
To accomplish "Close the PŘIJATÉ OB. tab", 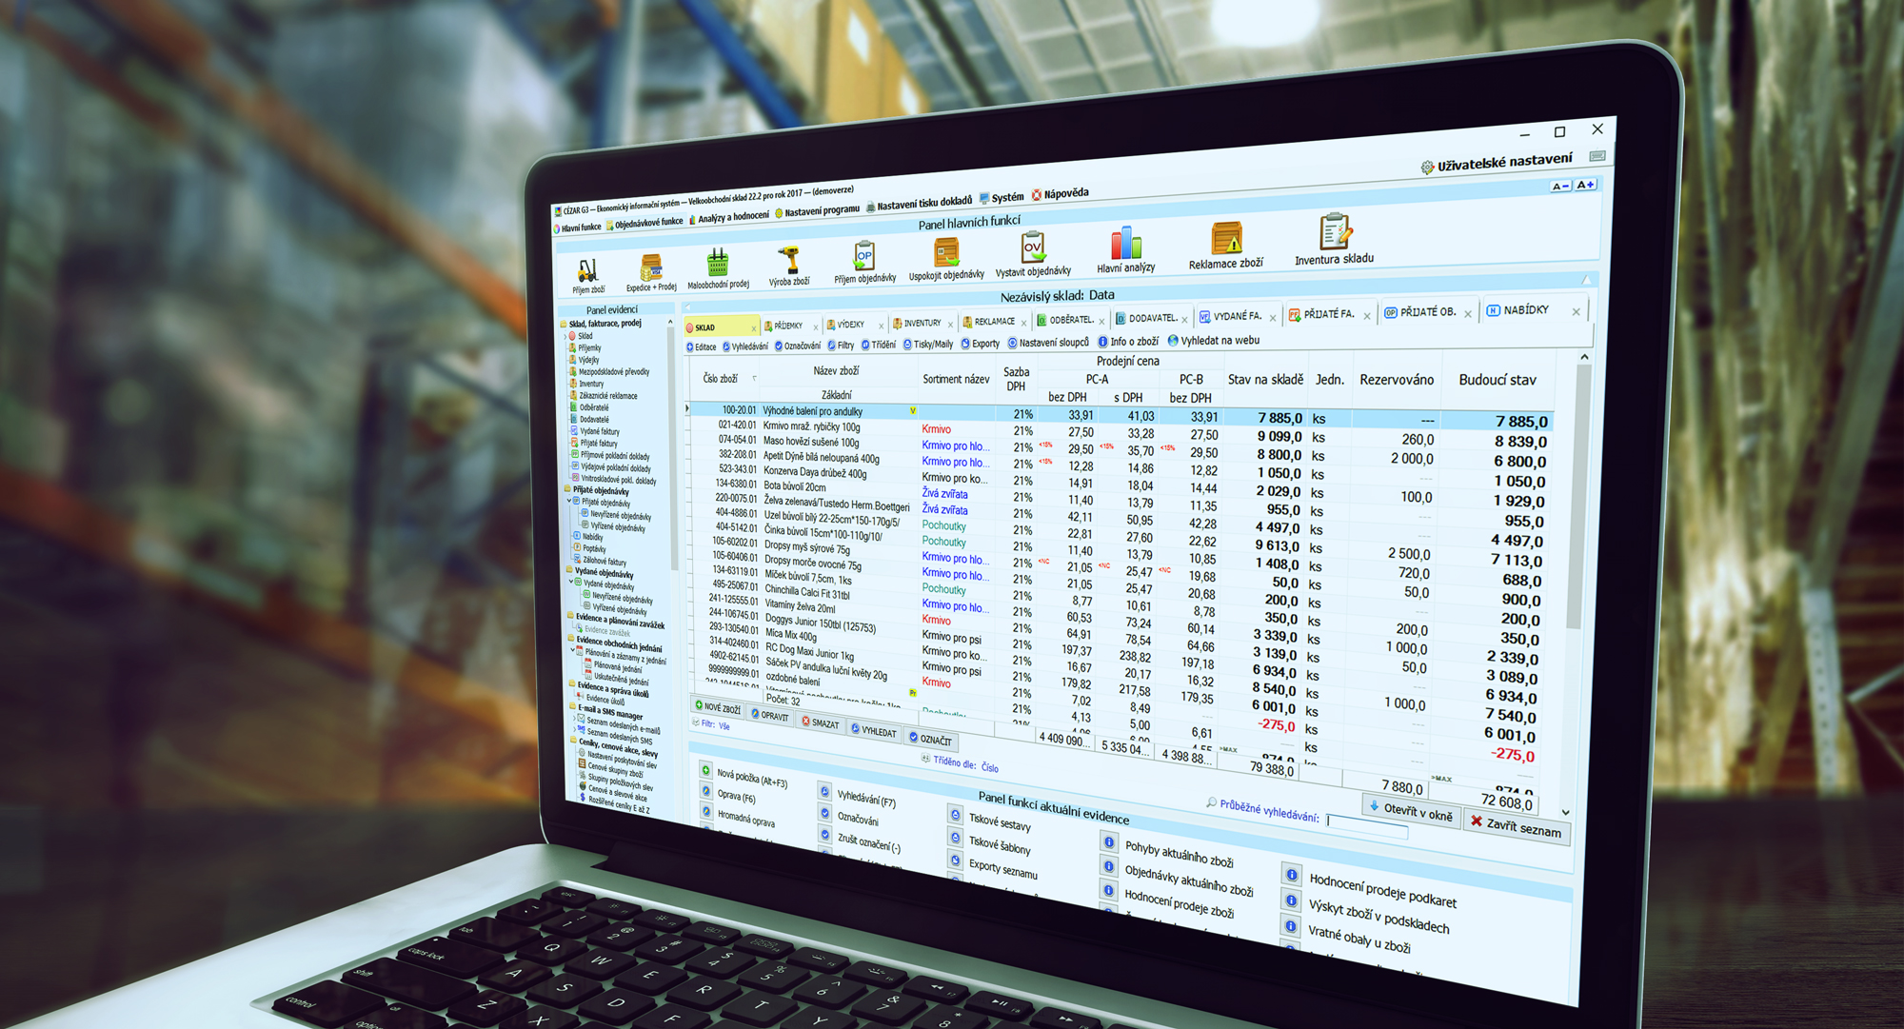I will tap(1468, 314).
